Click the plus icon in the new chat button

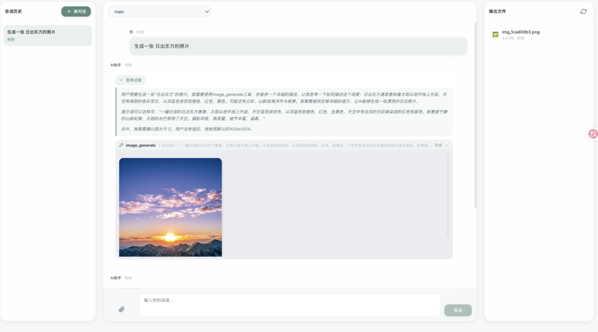69,12
